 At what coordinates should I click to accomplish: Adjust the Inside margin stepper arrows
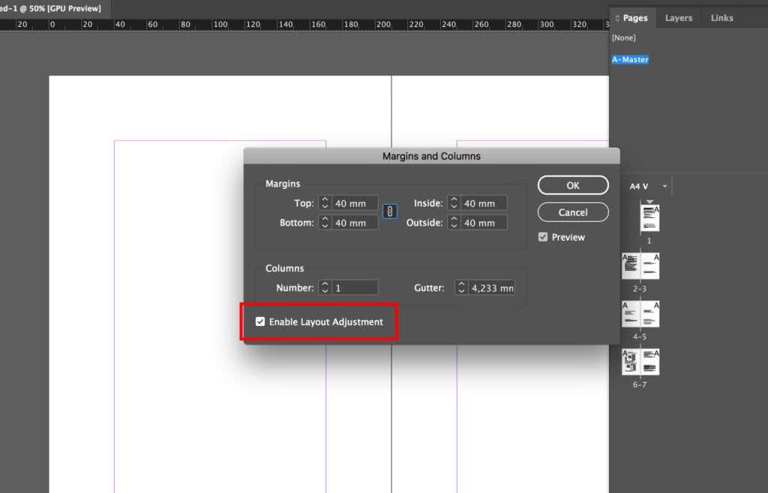454,203
